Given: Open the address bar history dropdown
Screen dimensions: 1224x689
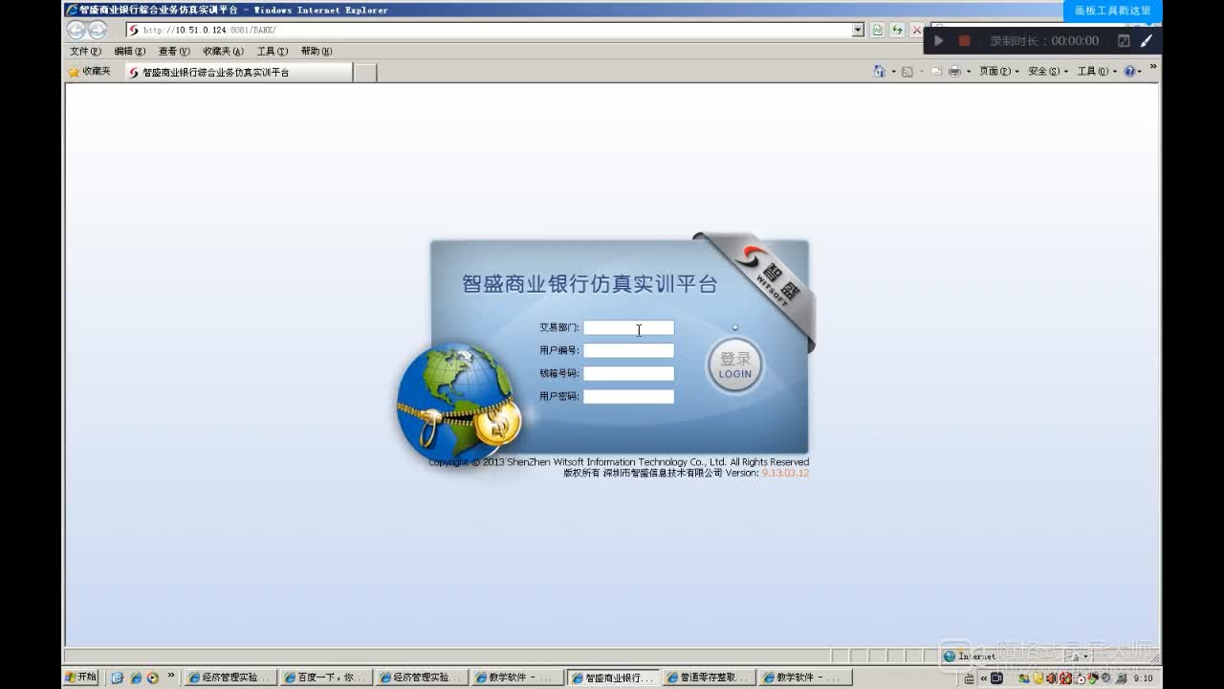Looking at the screenshot, I should click(858, 30).
